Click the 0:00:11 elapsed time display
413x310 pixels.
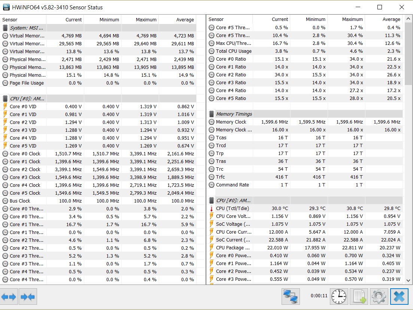(x=319, y=295)
